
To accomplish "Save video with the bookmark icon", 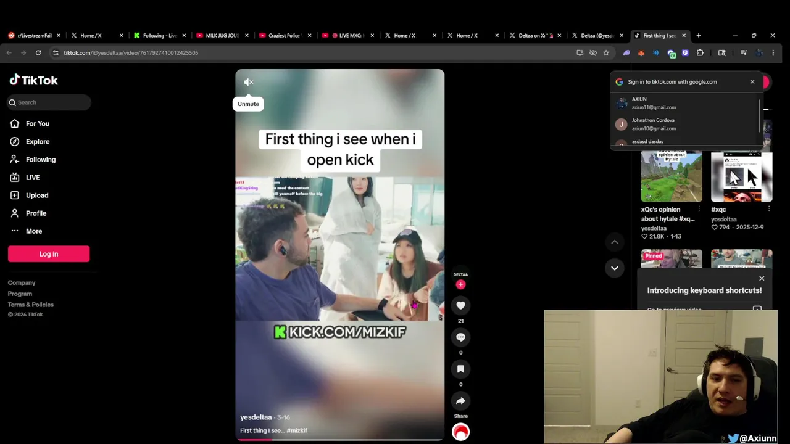I will [460, 369].
